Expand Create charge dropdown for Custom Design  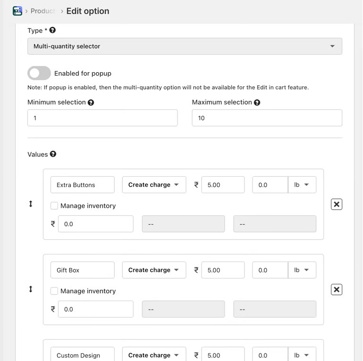(154, 354)
